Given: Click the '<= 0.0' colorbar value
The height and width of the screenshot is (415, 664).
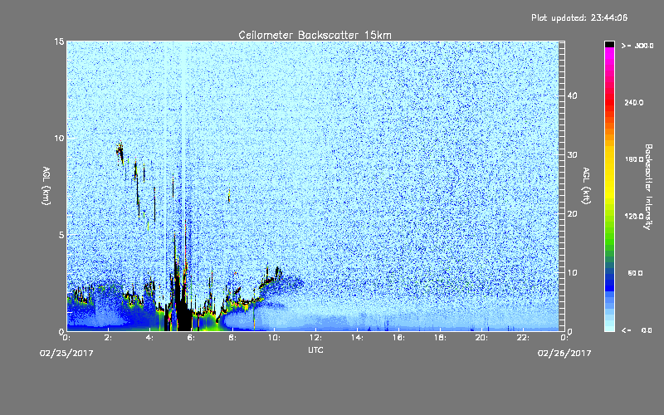Looking at the screenshot, I should coord(637,330).
